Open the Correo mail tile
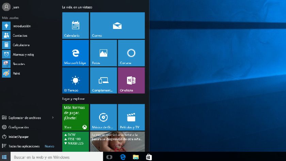286x161 pixels. [x=117, y=26]
